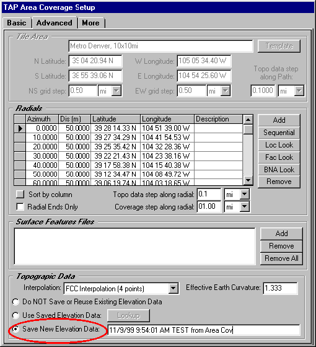Click the BNA Look button
Image resolution: width=316 pixels, height=347 pixels.
click(279, 170)
